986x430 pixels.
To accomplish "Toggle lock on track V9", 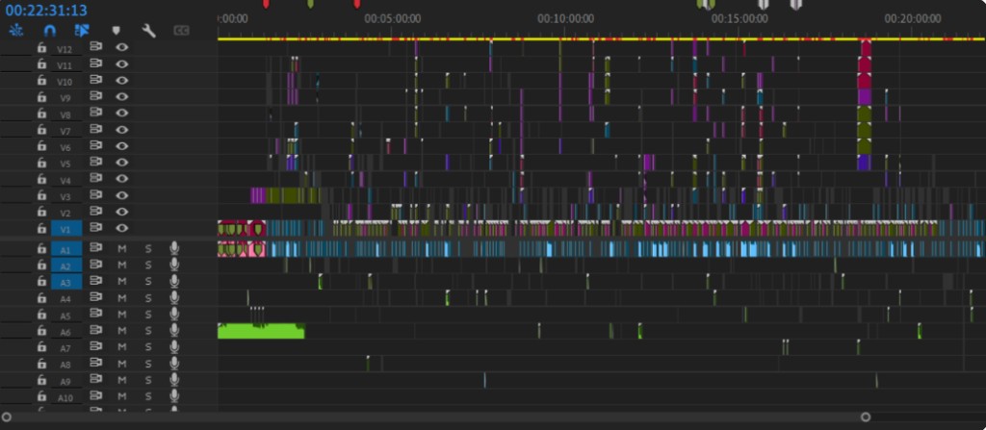I will [x=41, y=96].
